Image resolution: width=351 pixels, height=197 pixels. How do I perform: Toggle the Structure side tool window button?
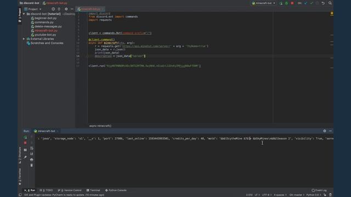[20, 155]
